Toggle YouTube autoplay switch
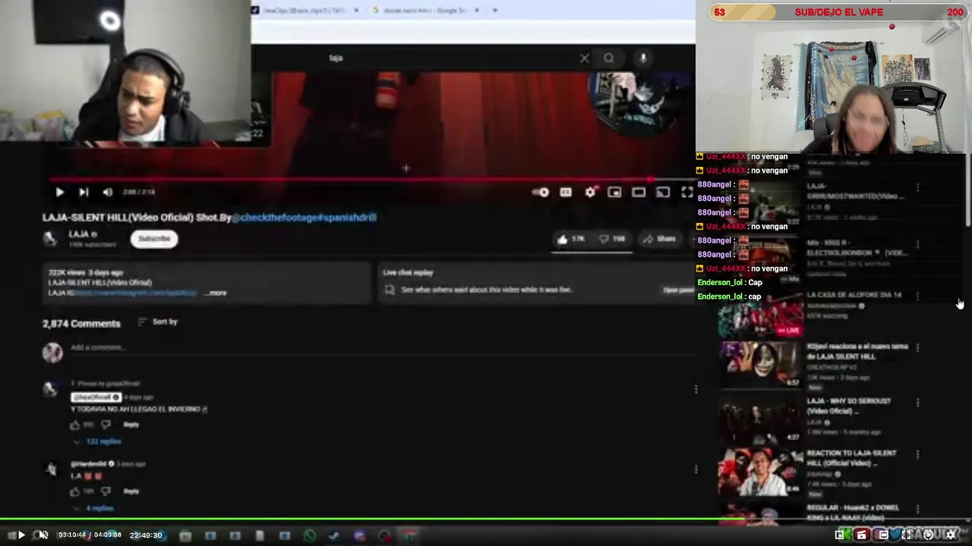The image size is (972, 546). pos(540,193)
